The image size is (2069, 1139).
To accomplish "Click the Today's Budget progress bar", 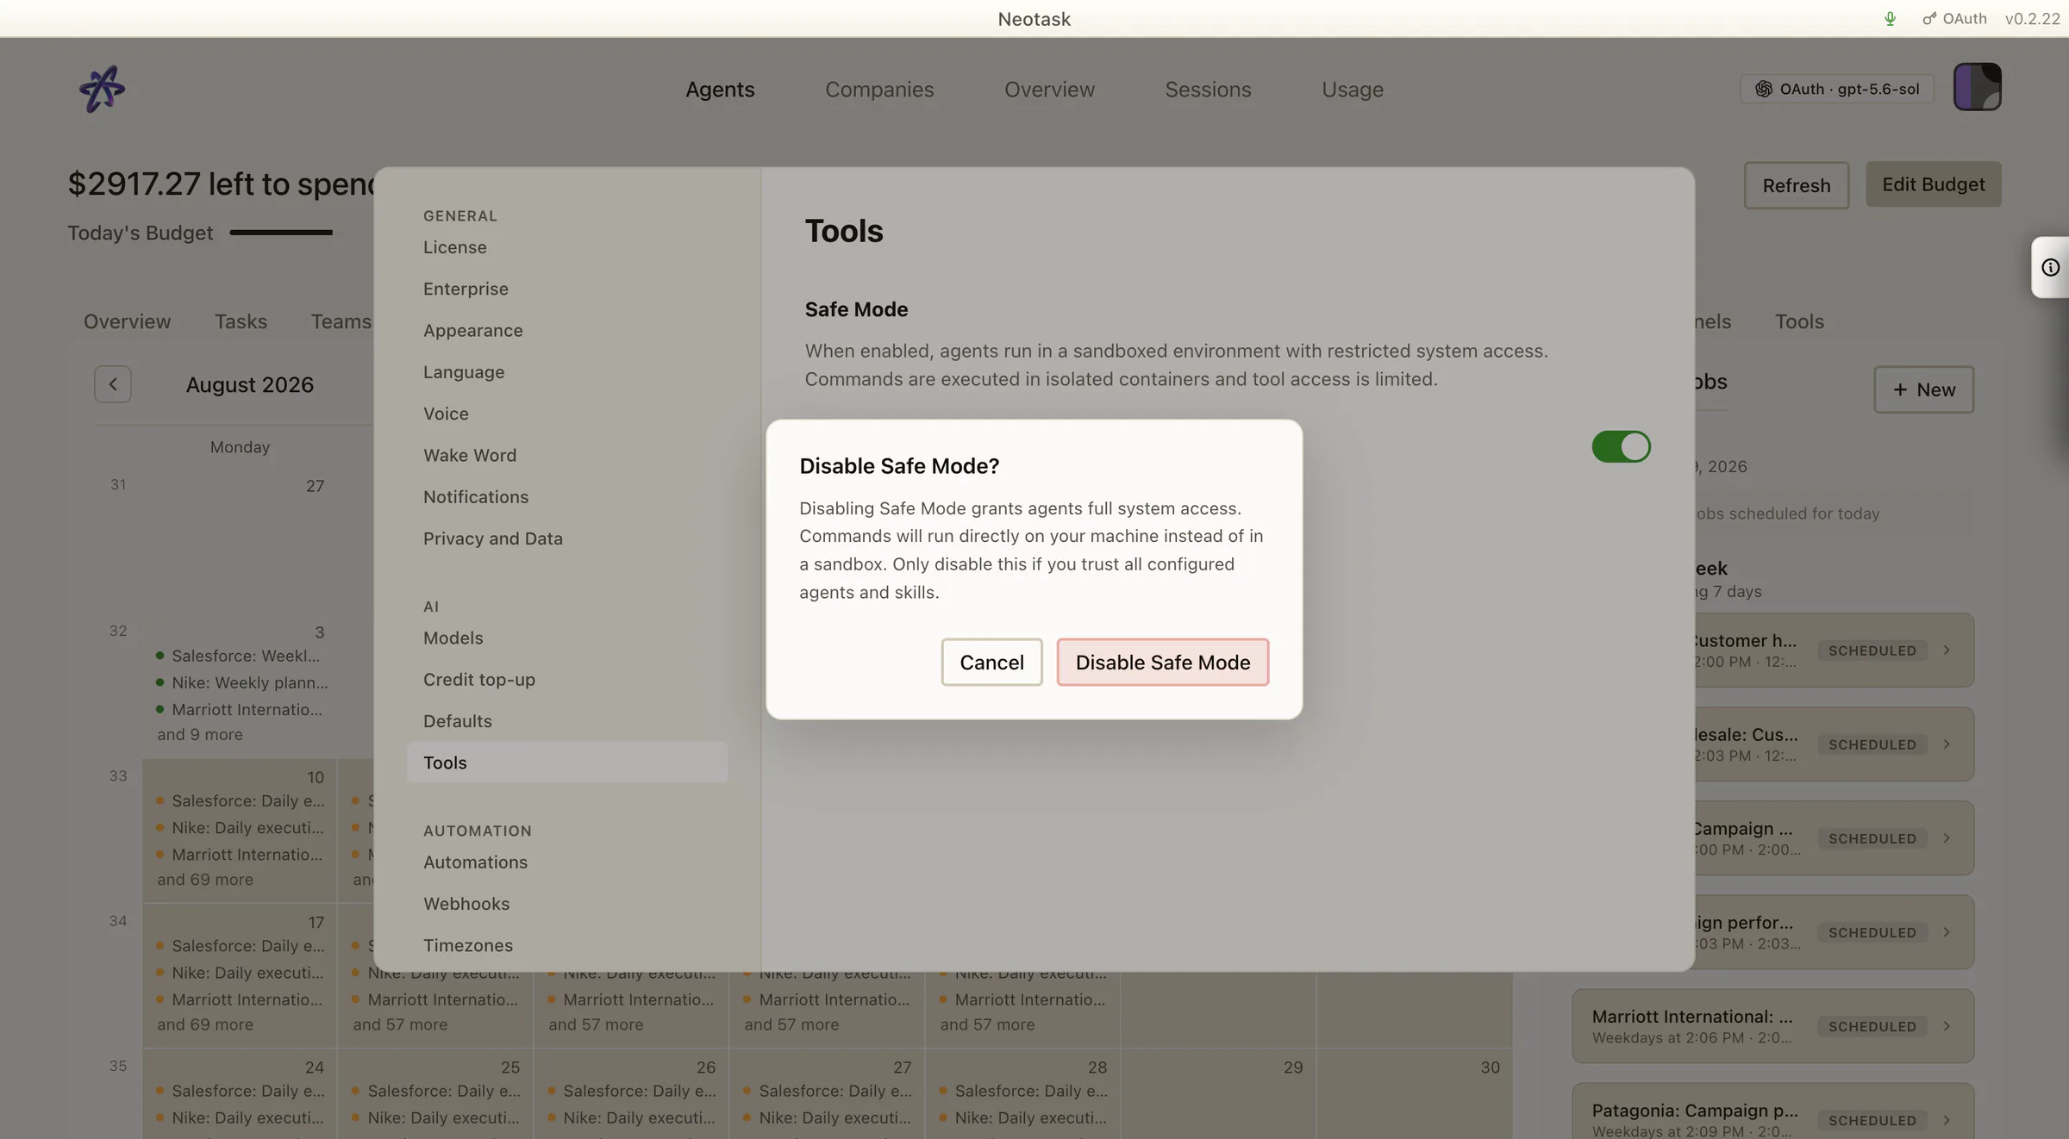I will [x=281, y=233].
